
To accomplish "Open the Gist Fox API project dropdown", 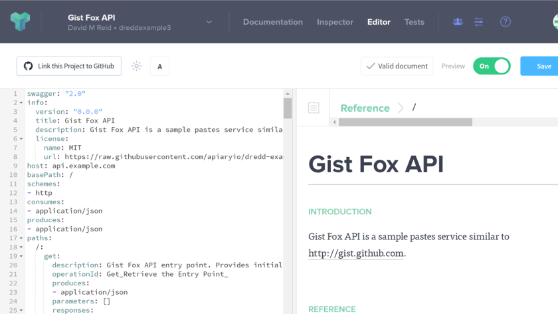I will (x=209, y=22).
